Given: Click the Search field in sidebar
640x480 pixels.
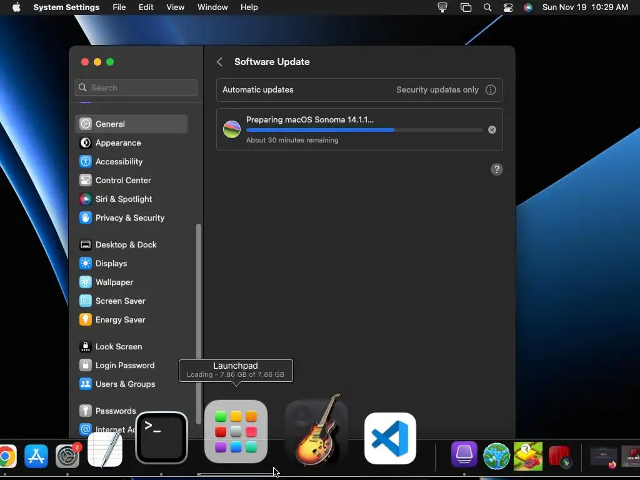Looking at the screenshot, I should tap(136, 87).
